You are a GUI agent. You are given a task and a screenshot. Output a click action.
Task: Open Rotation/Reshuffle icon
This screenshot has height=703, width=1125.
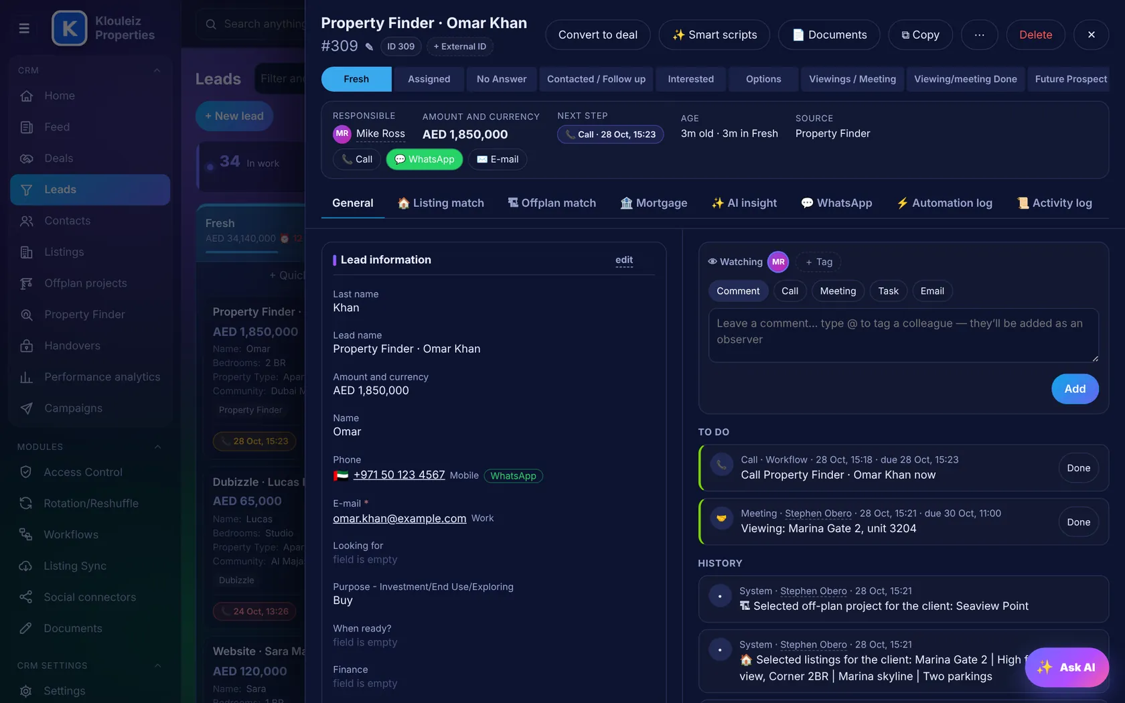[26, 503]
